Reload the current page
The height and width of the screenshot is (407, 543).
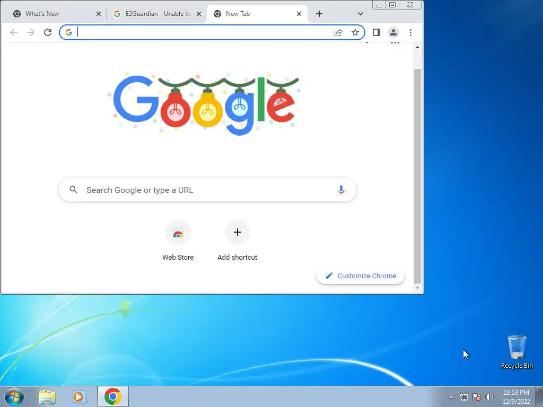tap(48, 32)
